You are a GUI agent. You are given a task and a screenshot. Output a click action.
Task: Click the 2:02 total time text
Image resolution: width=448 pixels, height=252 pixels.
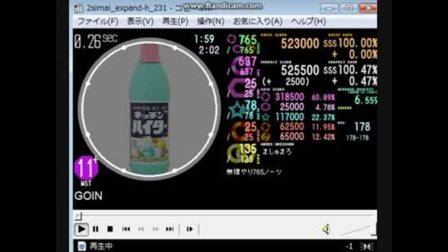click(209, 50)
